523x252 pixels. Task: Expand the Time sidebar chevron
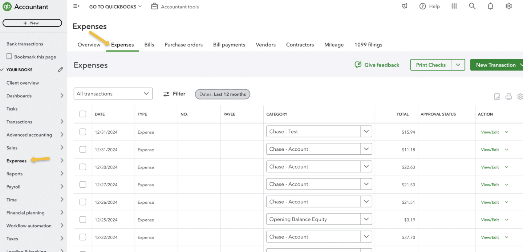(x=62, y=200)
